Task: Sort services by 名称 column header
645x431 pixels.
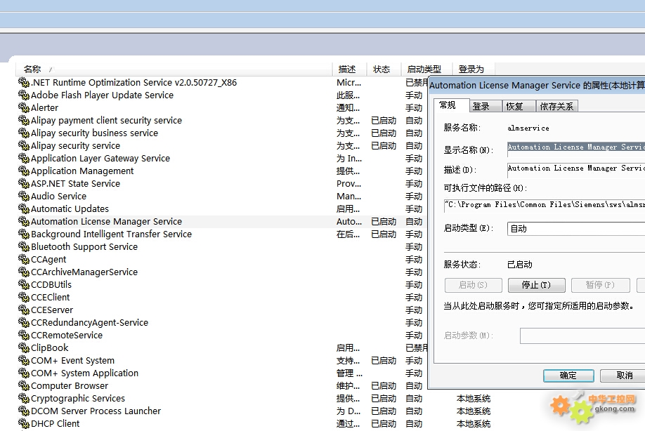Action: pos(174,69)
